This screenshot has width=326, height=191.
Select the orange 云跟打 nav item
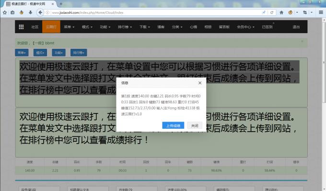point(51,27)
